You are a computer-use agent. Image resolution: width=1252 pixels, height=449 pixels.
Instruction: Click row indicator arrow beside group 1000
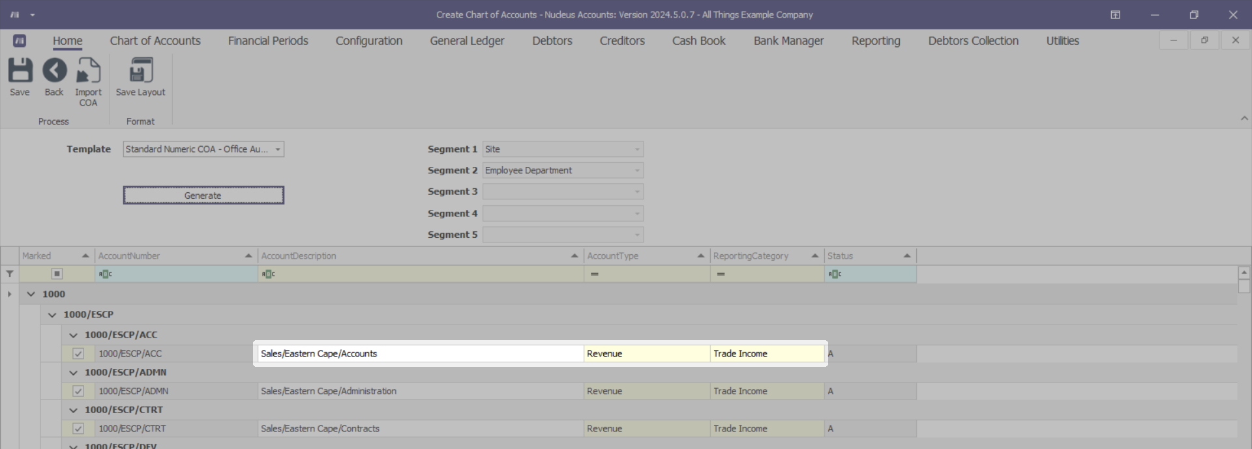coord(9,294)
